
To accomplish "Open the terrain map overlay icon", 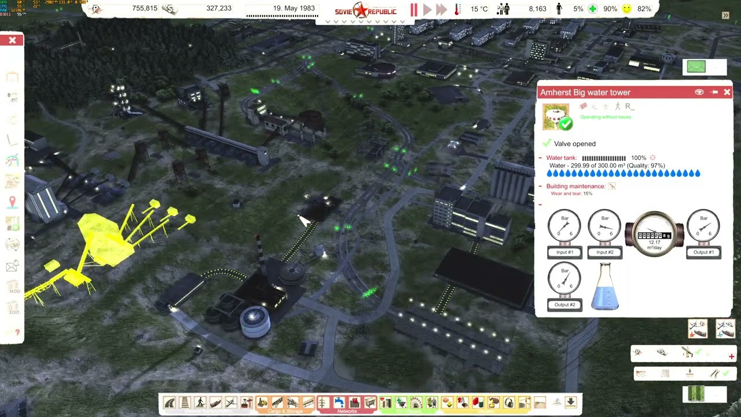I will pos(696,394).
